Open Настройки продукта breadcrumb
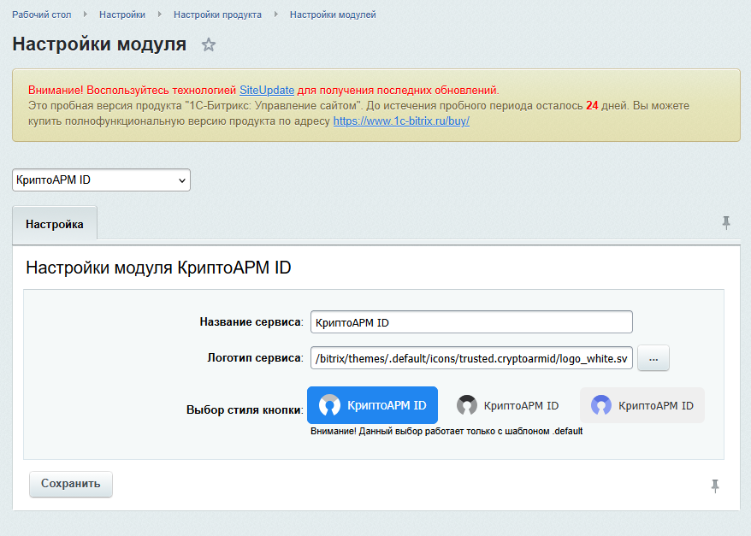This screenshot has width=751, height=536. click(217, 15)
